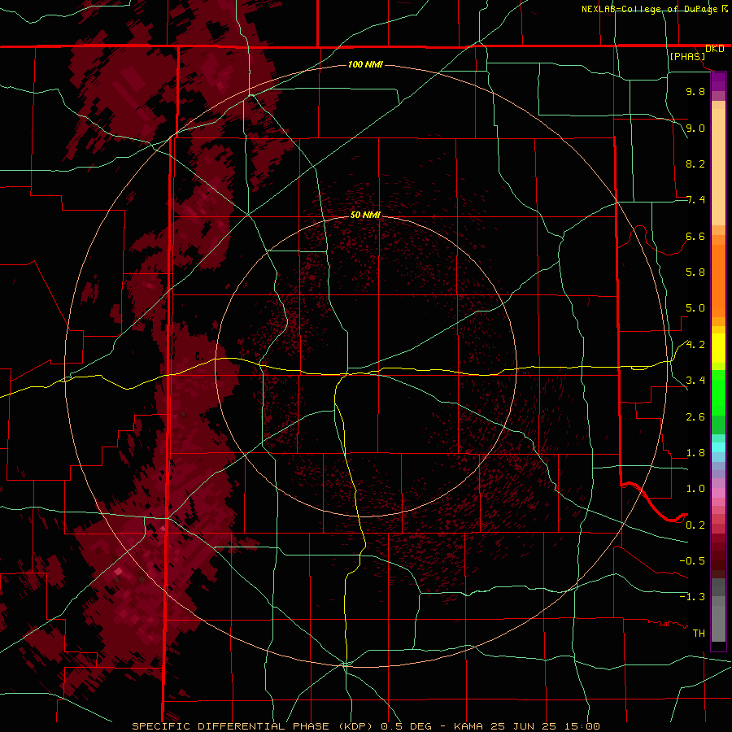Click the 50 NMI range ring label
This screenshot has width=732, height=732.
[365, 215]
